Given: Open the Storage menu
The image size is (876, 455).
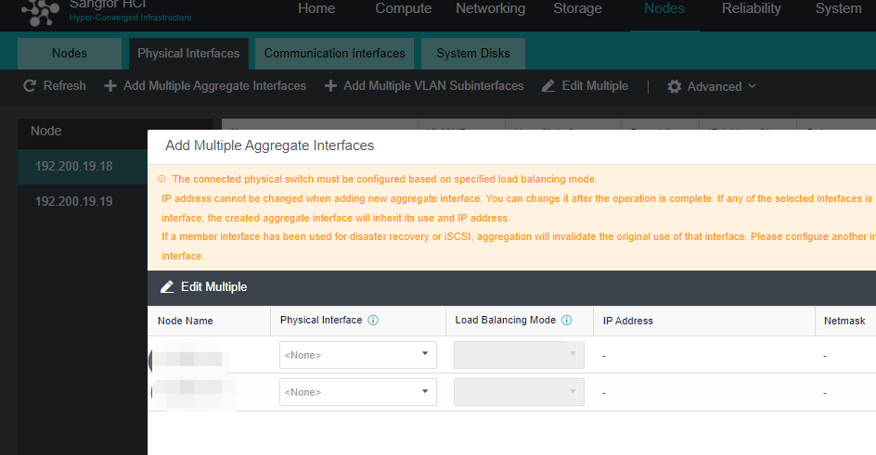Looking at the screenshot, I should coord(577,9).
